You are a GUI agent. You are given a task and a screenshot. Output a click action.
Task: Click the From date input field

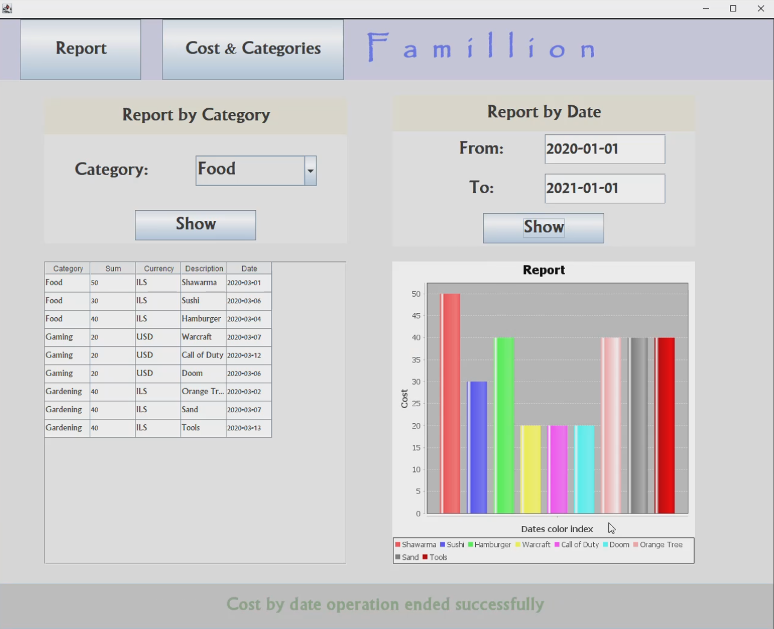[604, 149]
